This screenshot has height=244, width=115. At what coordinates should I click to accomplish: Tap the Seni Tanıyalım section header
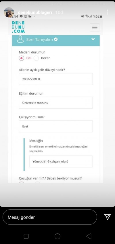click(x=56, y=40)
